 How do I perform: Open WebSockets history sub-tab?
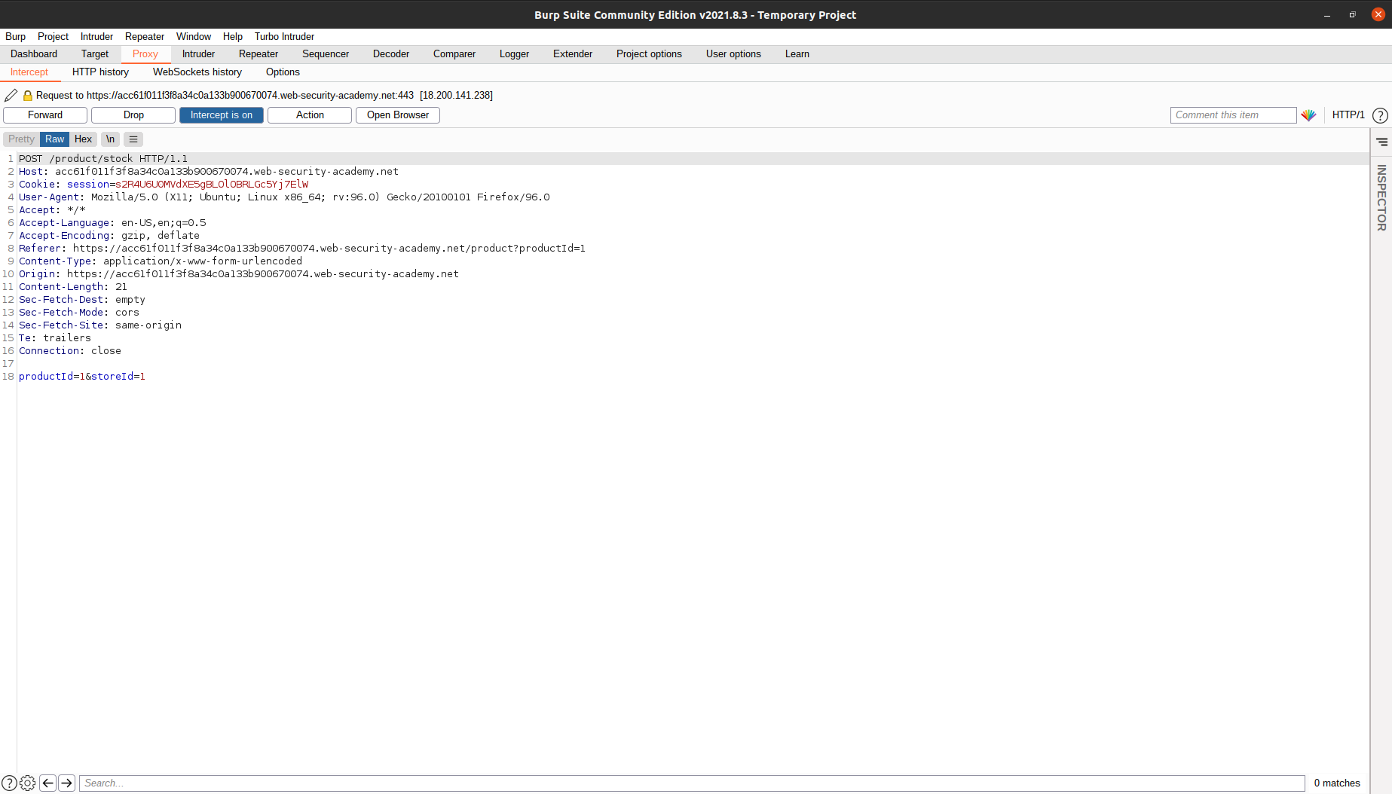197,72
